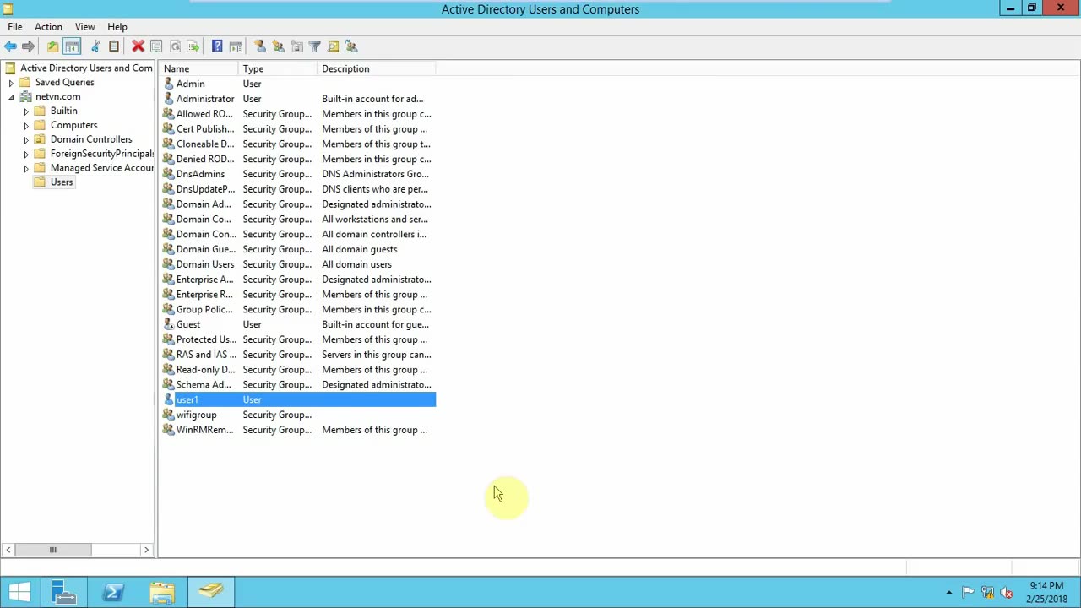Select the Domain Users group row
Screen dimensions: 1081x608
[x=298, y=264]
